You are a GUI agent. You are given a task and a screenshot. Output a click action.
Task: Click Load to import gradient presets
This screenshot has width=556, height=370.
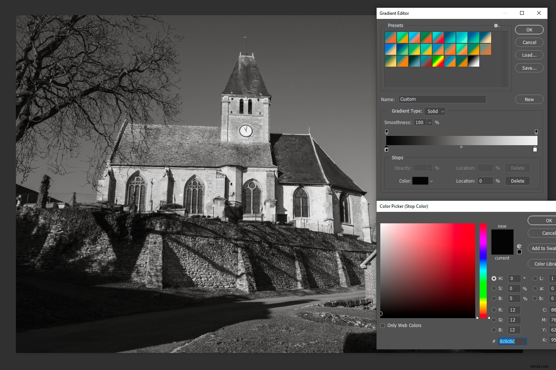(x=529, y=54)
